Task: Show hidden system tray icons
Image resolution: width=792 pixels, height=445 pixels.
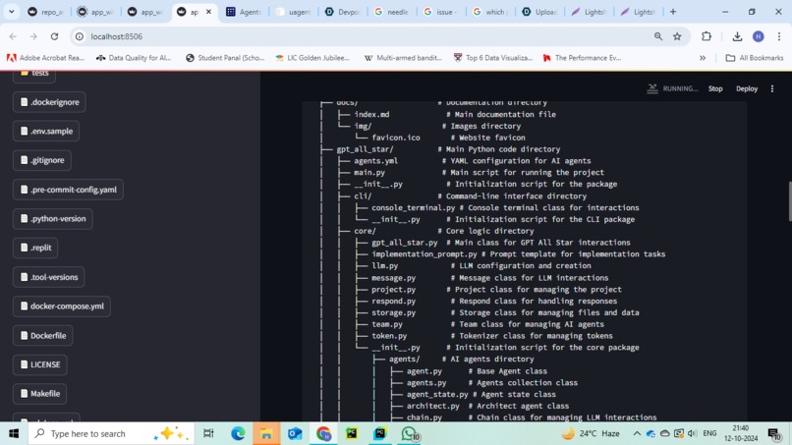Action: click(x=637, y=433)
